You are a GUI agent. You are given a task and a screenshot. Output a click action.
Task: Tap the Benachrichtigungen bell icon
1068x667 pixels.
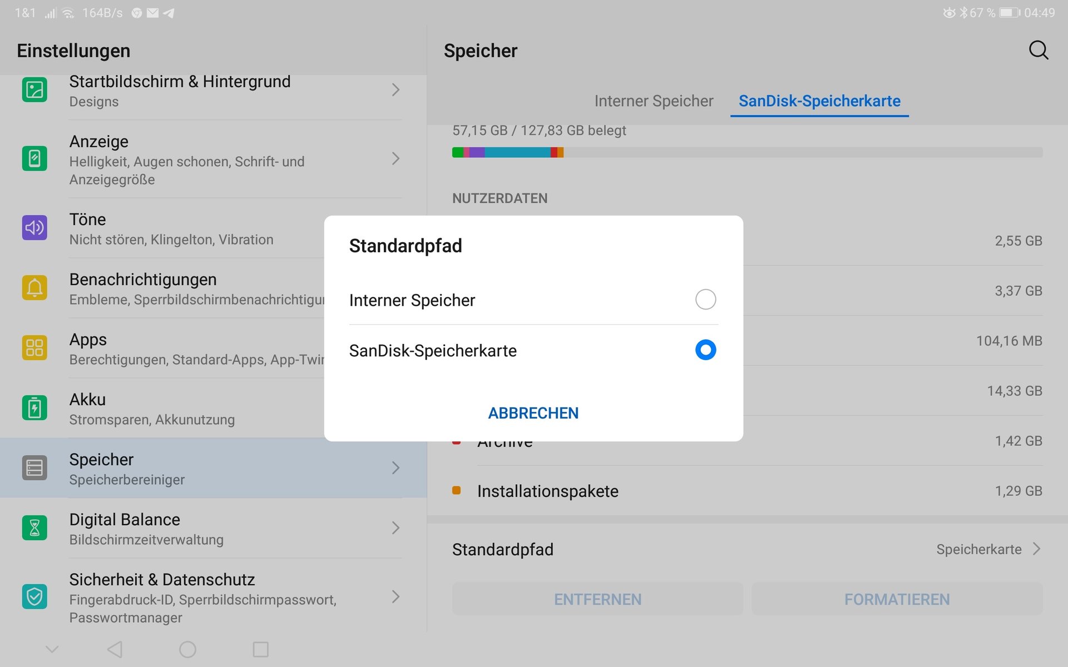point(34,287)
